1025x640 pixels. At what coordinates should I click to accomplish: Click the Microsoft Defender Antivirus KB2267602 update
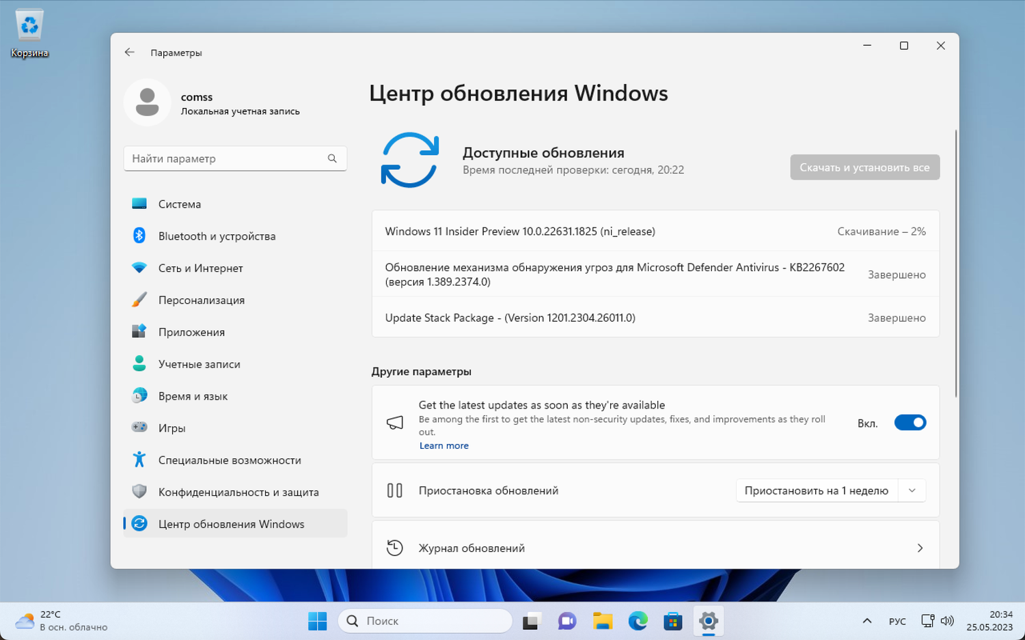[x=655, y=275]
